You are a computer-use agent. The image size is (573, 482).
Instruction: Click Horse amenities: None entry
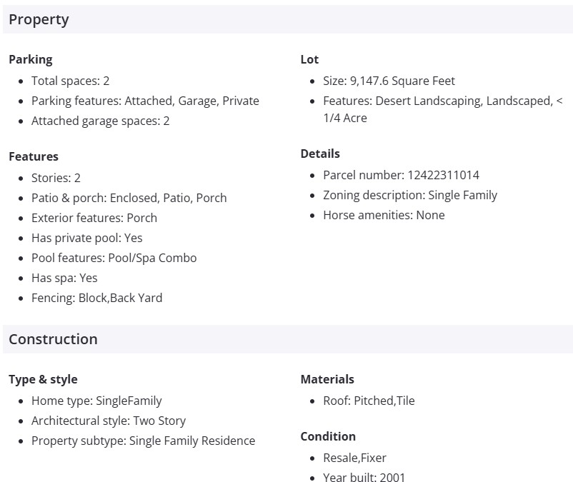(384, 215)
